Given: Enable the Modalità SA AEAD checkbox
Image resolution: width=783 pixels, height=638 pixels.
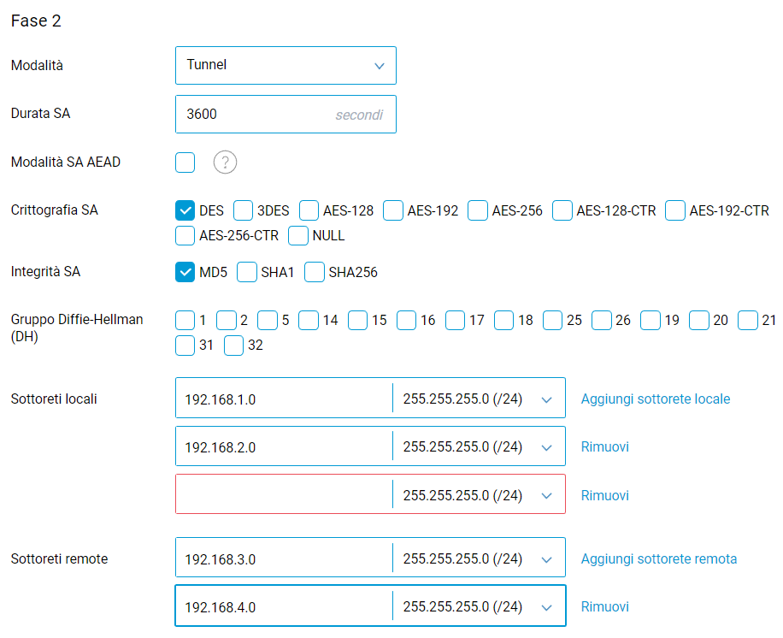Looking at the screenshot, I should (x=185, y=162).
